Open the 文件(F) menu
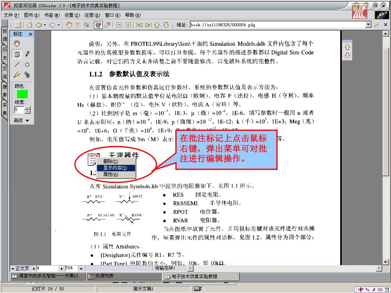Screen dimensions: 391x293 coord(11,15)
